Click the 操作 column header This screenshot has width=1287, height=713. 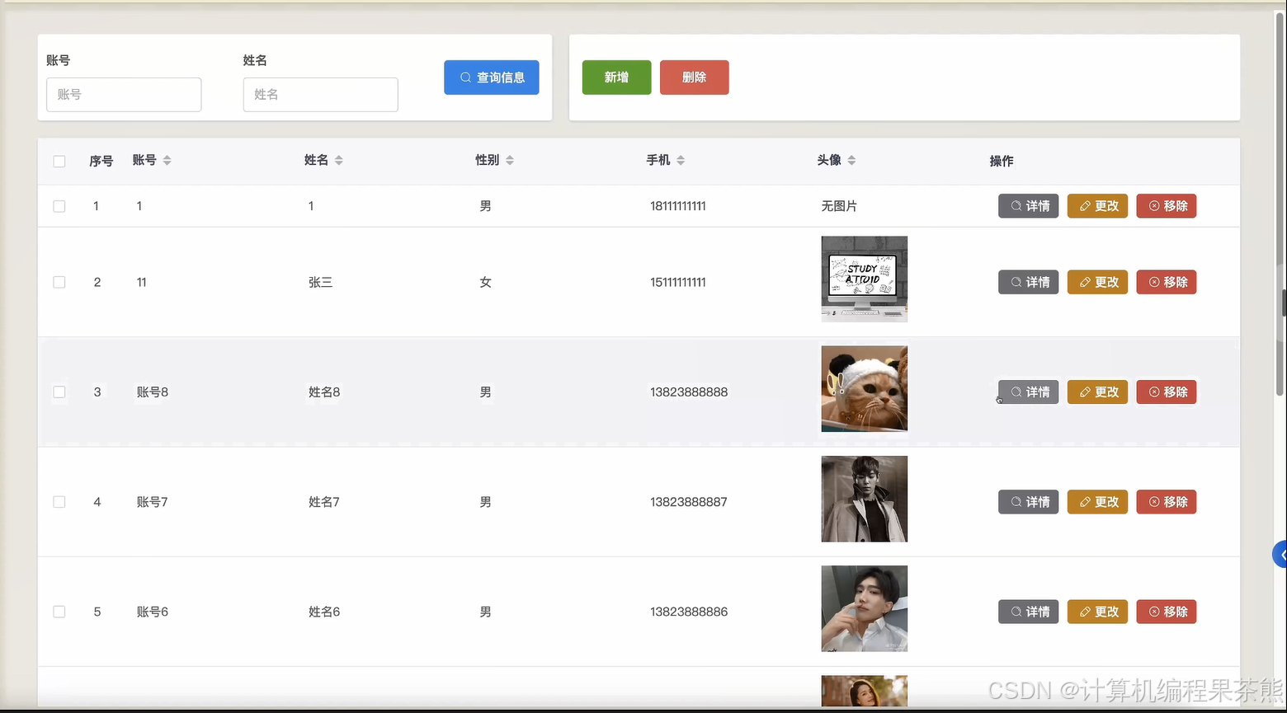tap(1002, 161)
